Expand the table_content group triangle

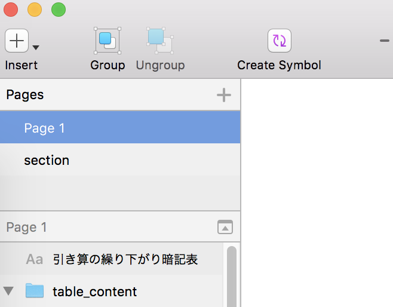click(x=8, y=291)
